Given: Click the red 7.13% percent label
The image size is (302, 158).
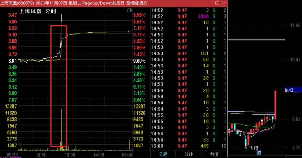Looking at the screenshot, I should pyautogui.click(x=139, y=28).
